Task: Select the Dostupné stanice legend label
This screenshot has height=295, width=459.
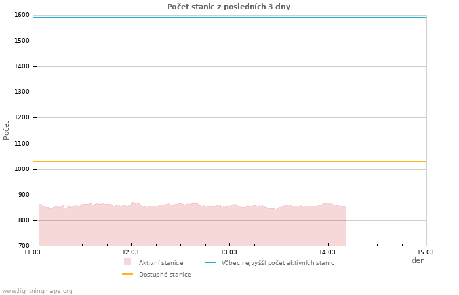Action: tap(165, 275)
